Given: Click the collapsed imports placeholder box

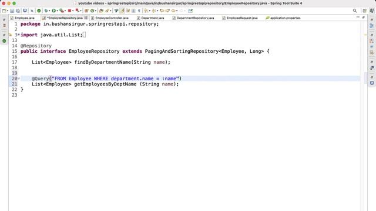Looking at the screenshot, I should (x=84, y=35).
